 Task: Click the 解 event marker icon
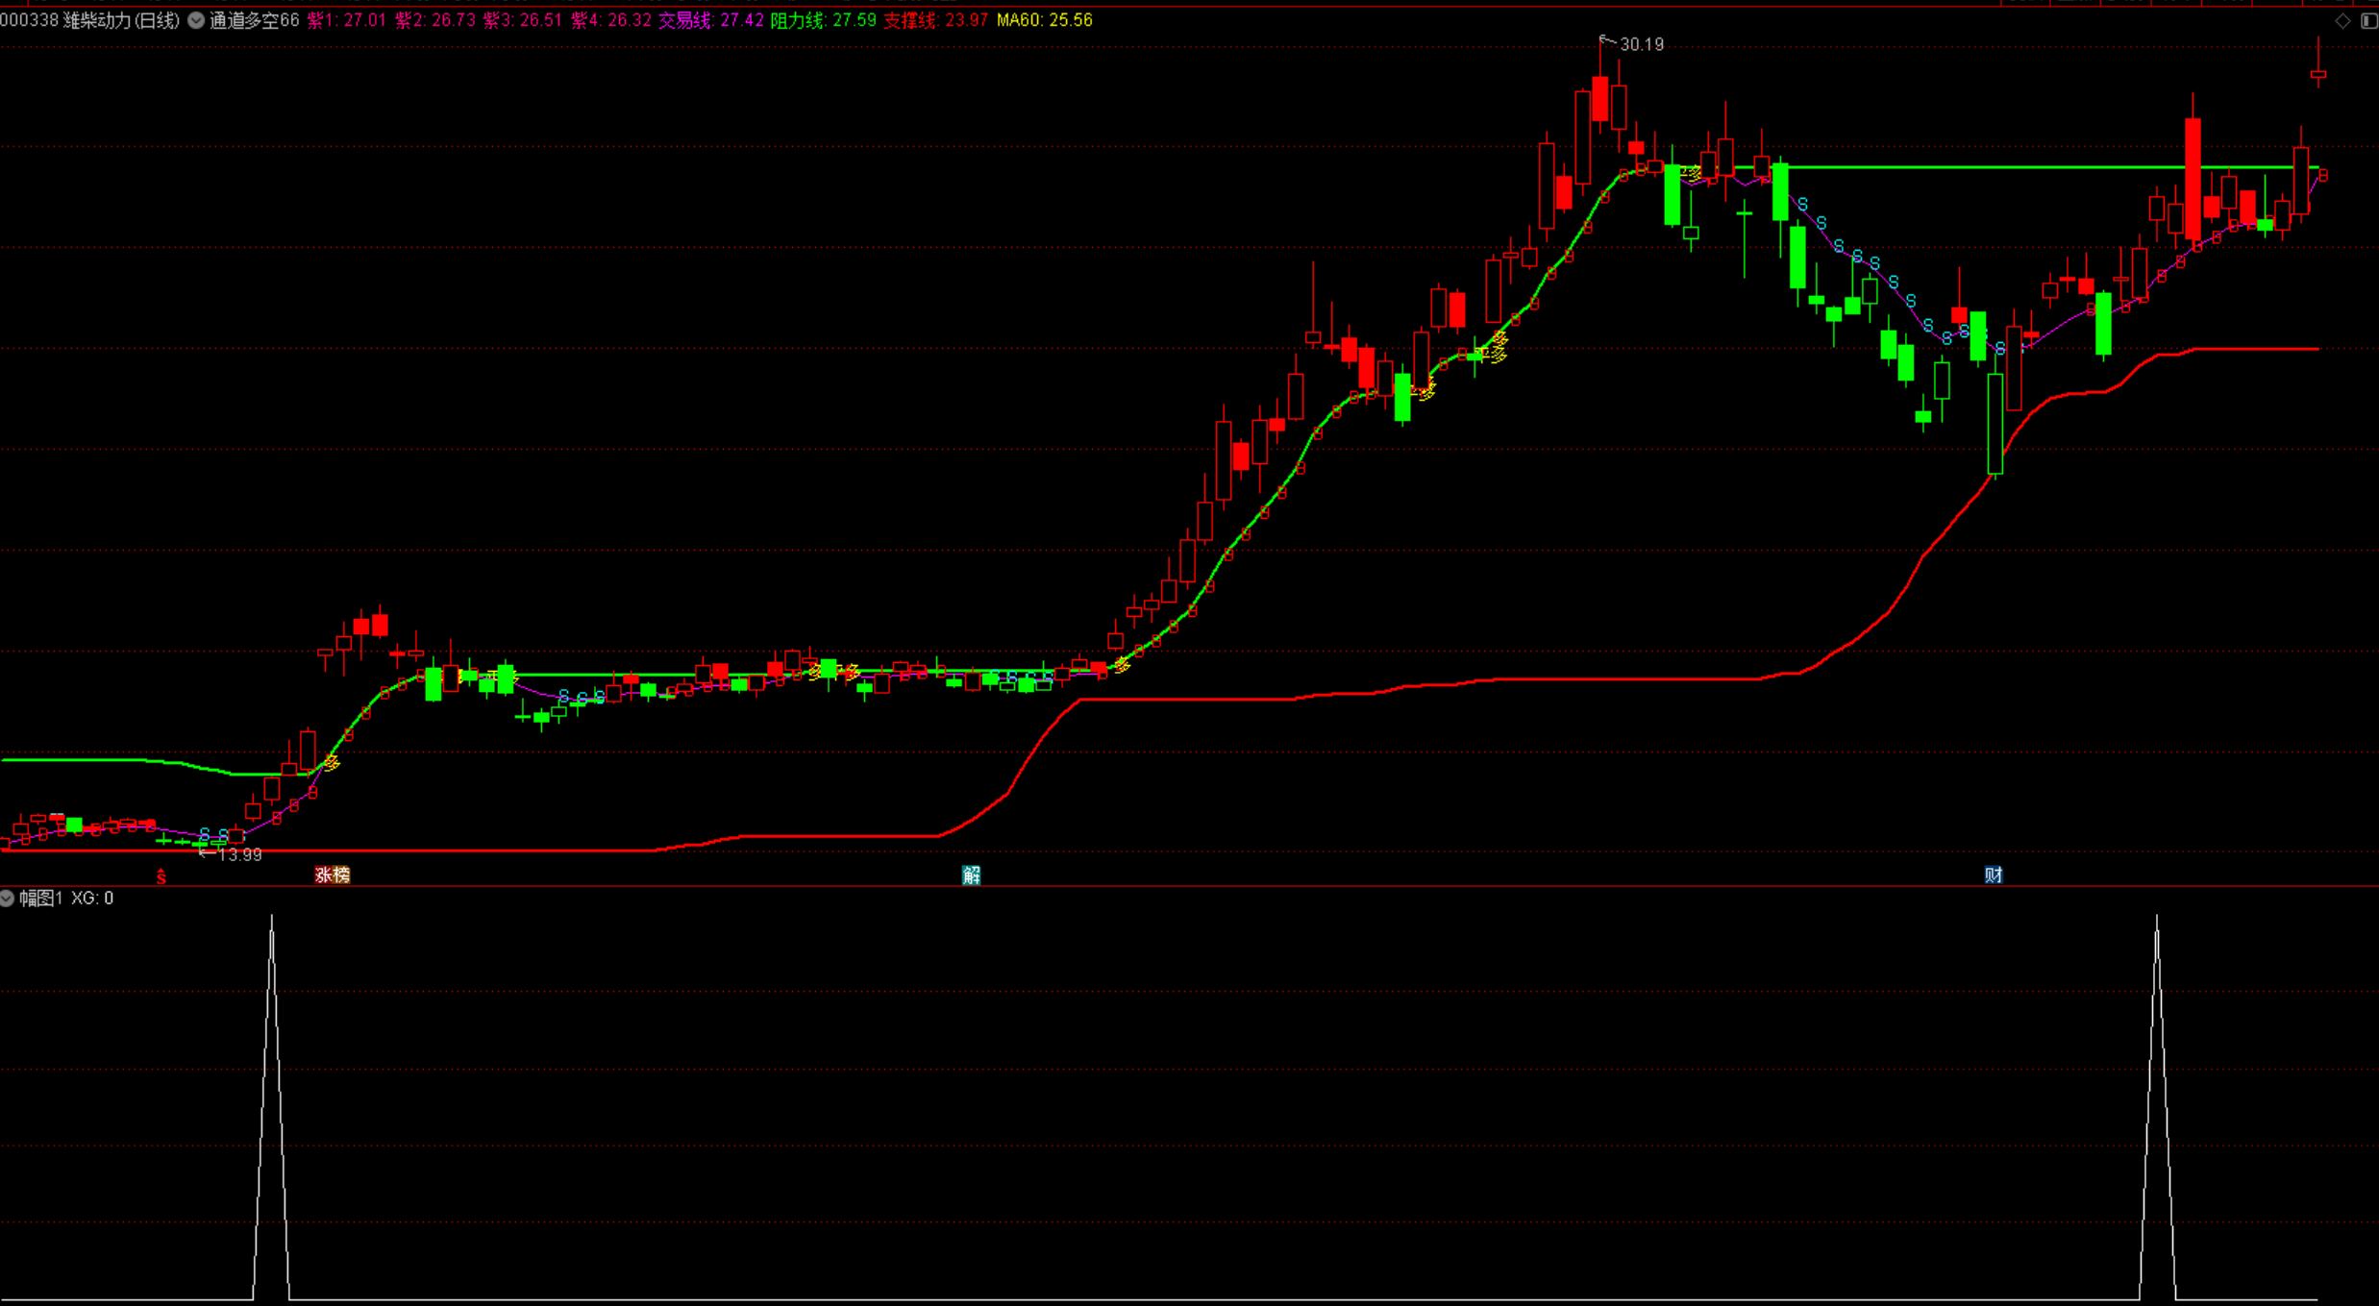click(972, 875)
